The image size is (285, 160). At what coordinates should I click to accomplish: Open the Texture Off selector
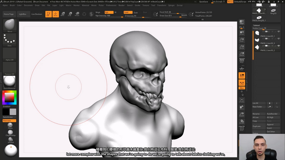click(10, 68)
